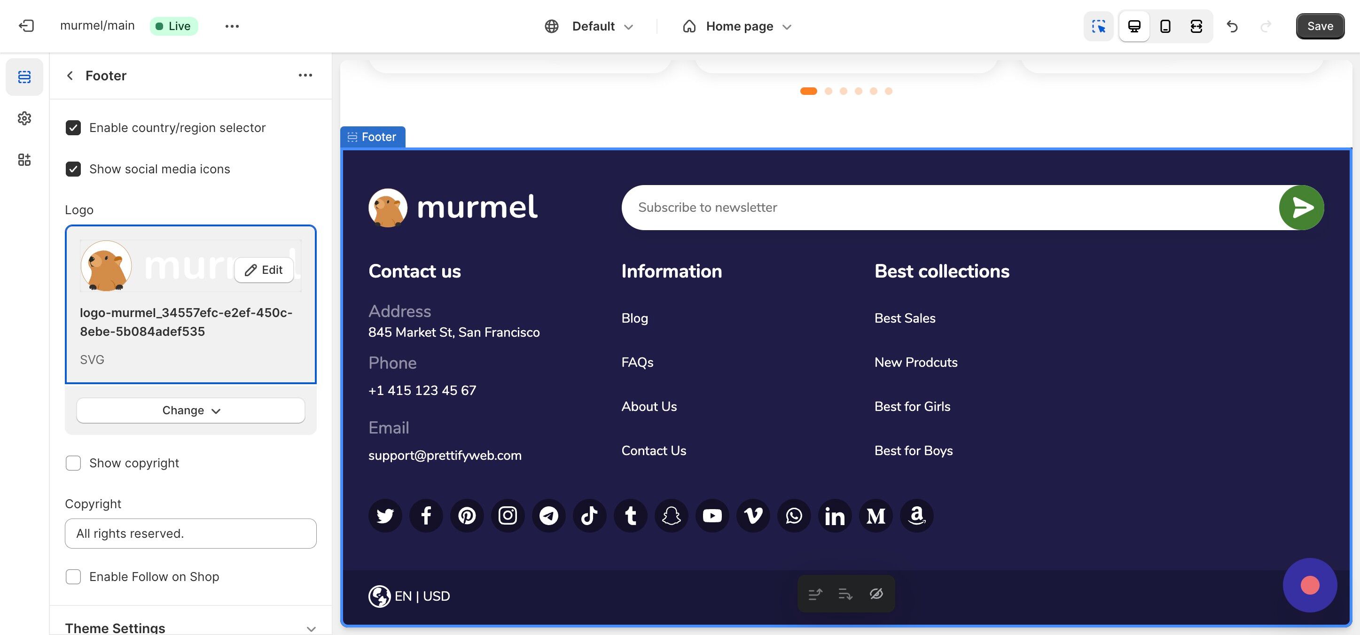
Task: Toggle the inspector selection icon
Action: [1099, 26]
